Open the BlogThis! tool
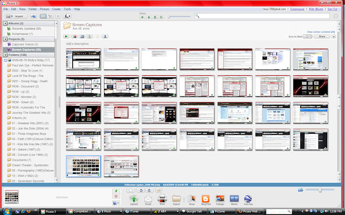345x215 pixels. [205, 199]
